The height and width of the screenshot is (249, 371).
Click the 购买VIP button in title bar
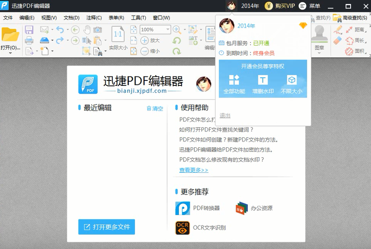280,6
